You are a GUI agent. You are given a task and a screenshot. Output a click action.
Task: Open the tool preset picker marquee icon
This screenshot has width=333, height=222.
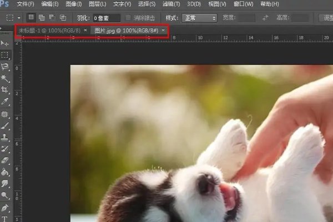pyautogui.click(x=10, y=18)
